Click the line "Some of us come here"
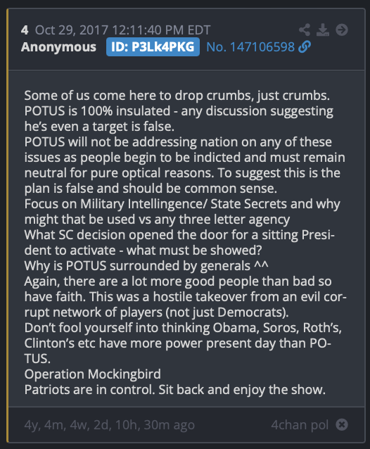Image resolution: width=370 pixels, height=449 pixels. tap(177, 95)
